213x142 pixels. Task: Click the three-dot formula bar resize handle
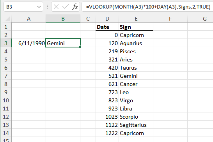pos(47,7)
